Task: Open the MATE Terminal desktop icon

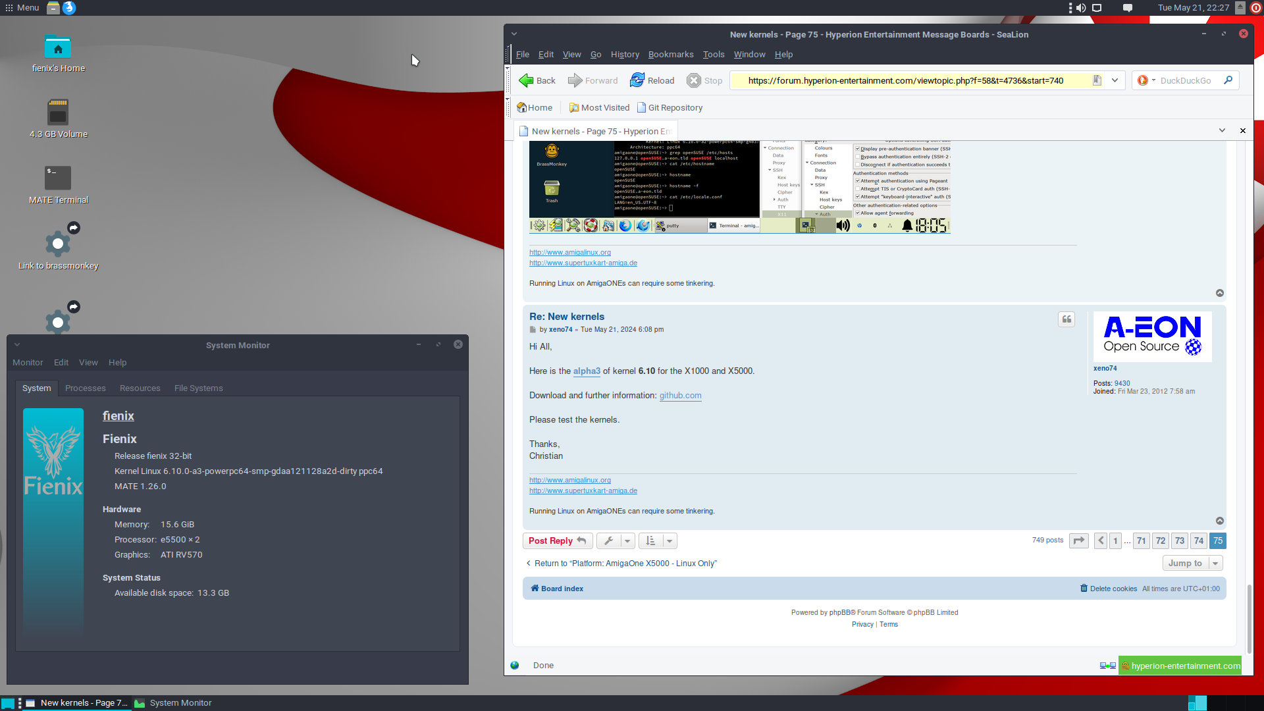Action: (x=58, y=178)
